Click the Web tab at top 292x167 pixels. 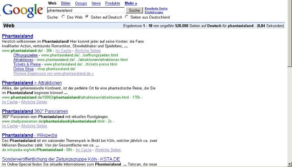[x=52, y=3]
